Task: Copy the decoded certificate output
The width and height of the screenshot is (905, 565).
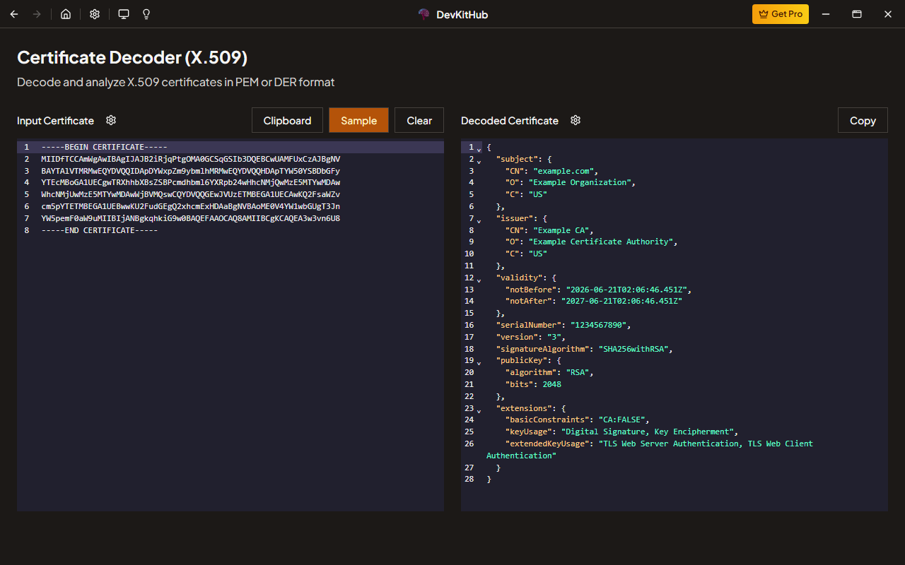Action: [x=863, y=120]
